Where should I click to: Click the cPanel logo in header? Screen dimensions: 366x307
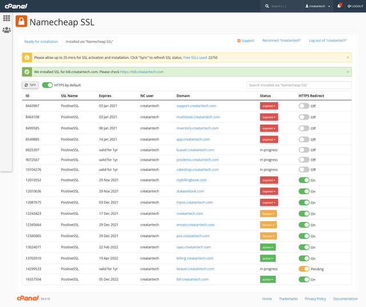pos(16,6)
